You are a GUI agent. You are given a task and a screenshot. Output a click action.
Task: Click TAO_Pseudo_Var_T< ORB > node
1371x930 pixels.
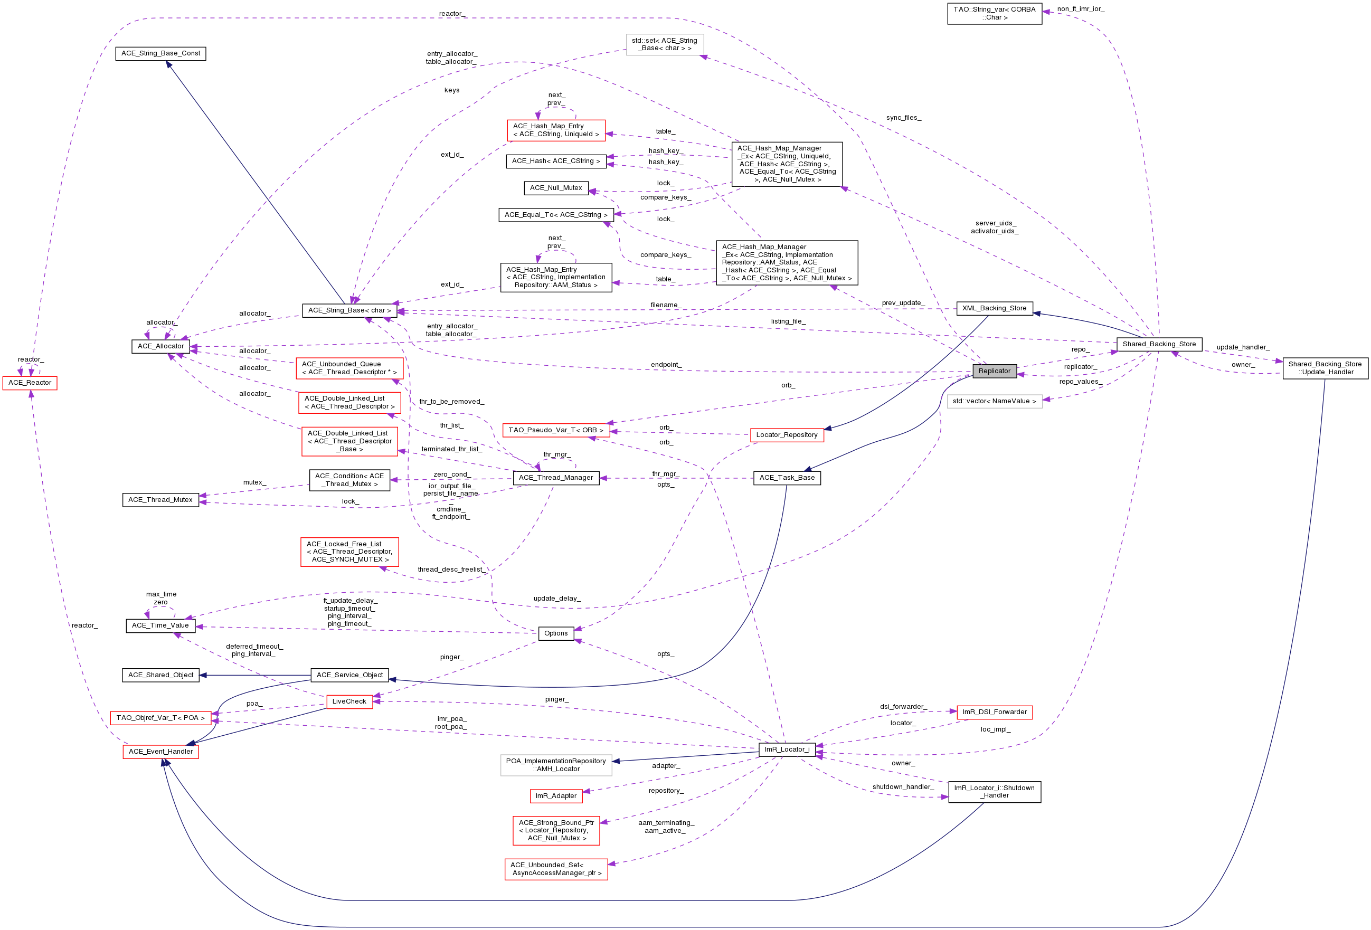[556, 430]
